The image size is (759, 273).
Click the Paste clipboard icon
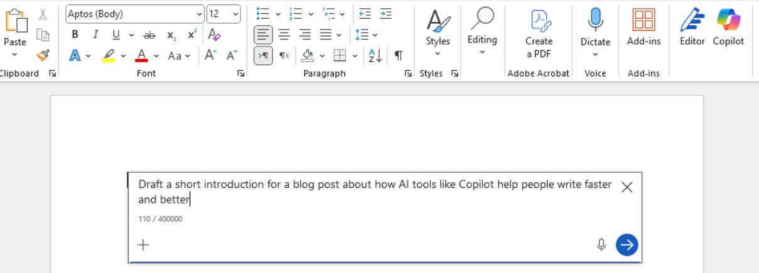15,20
